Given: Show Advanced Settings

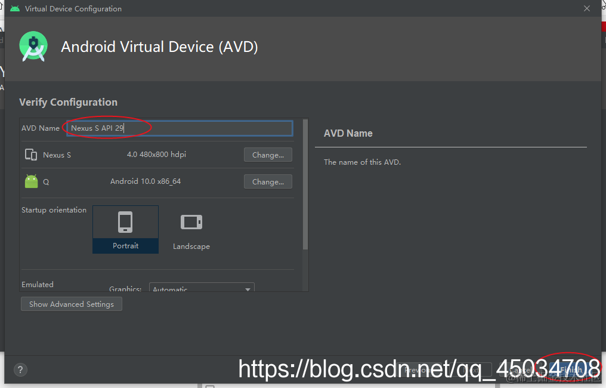Looking at the screenshot, I should [x=72, y=304].
